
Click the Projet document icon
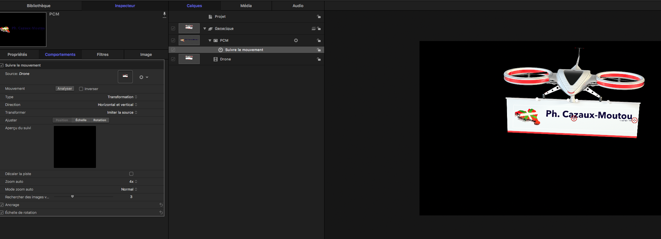[210, 16]
